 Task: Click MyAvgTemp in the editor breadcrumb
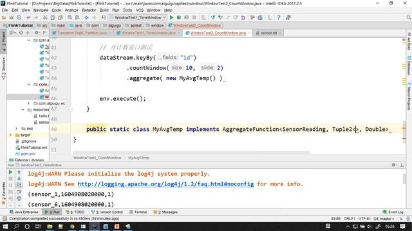[139, 158]
